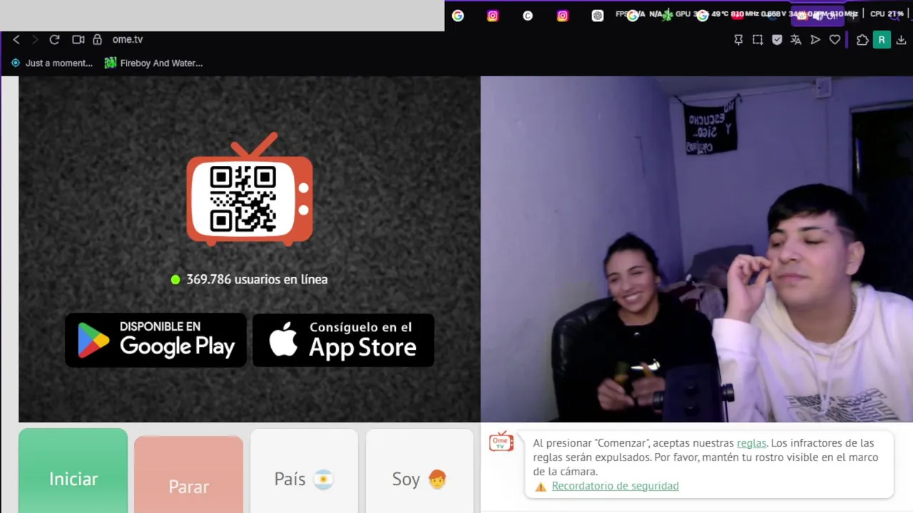Click the red Parar button

[x=188, y=475]
